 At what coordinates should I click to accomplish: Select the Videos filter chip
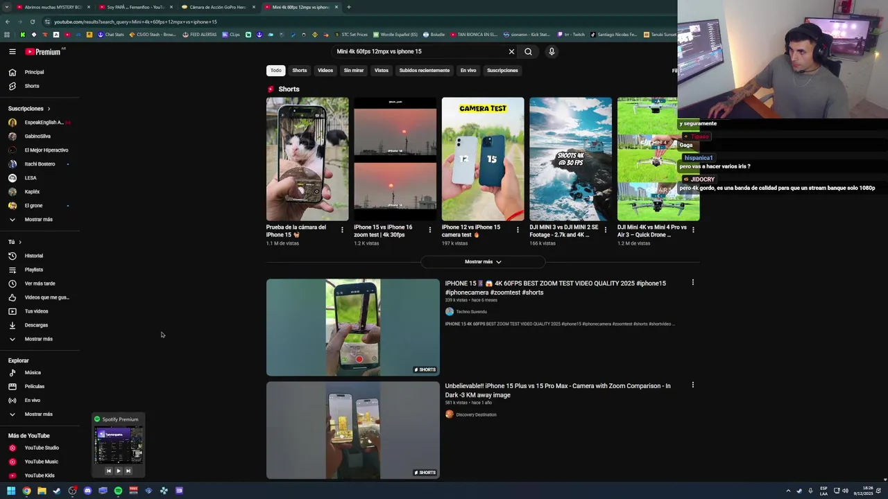[325, 70]
